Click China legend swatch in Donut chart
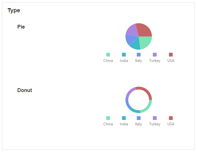The width and height of the screenshot is (197, 152). coord(108,118)
